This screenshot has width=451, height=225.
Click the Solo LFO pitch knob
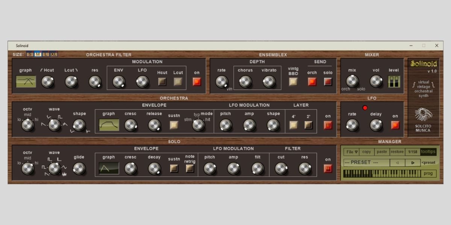[x=210, y=168]
